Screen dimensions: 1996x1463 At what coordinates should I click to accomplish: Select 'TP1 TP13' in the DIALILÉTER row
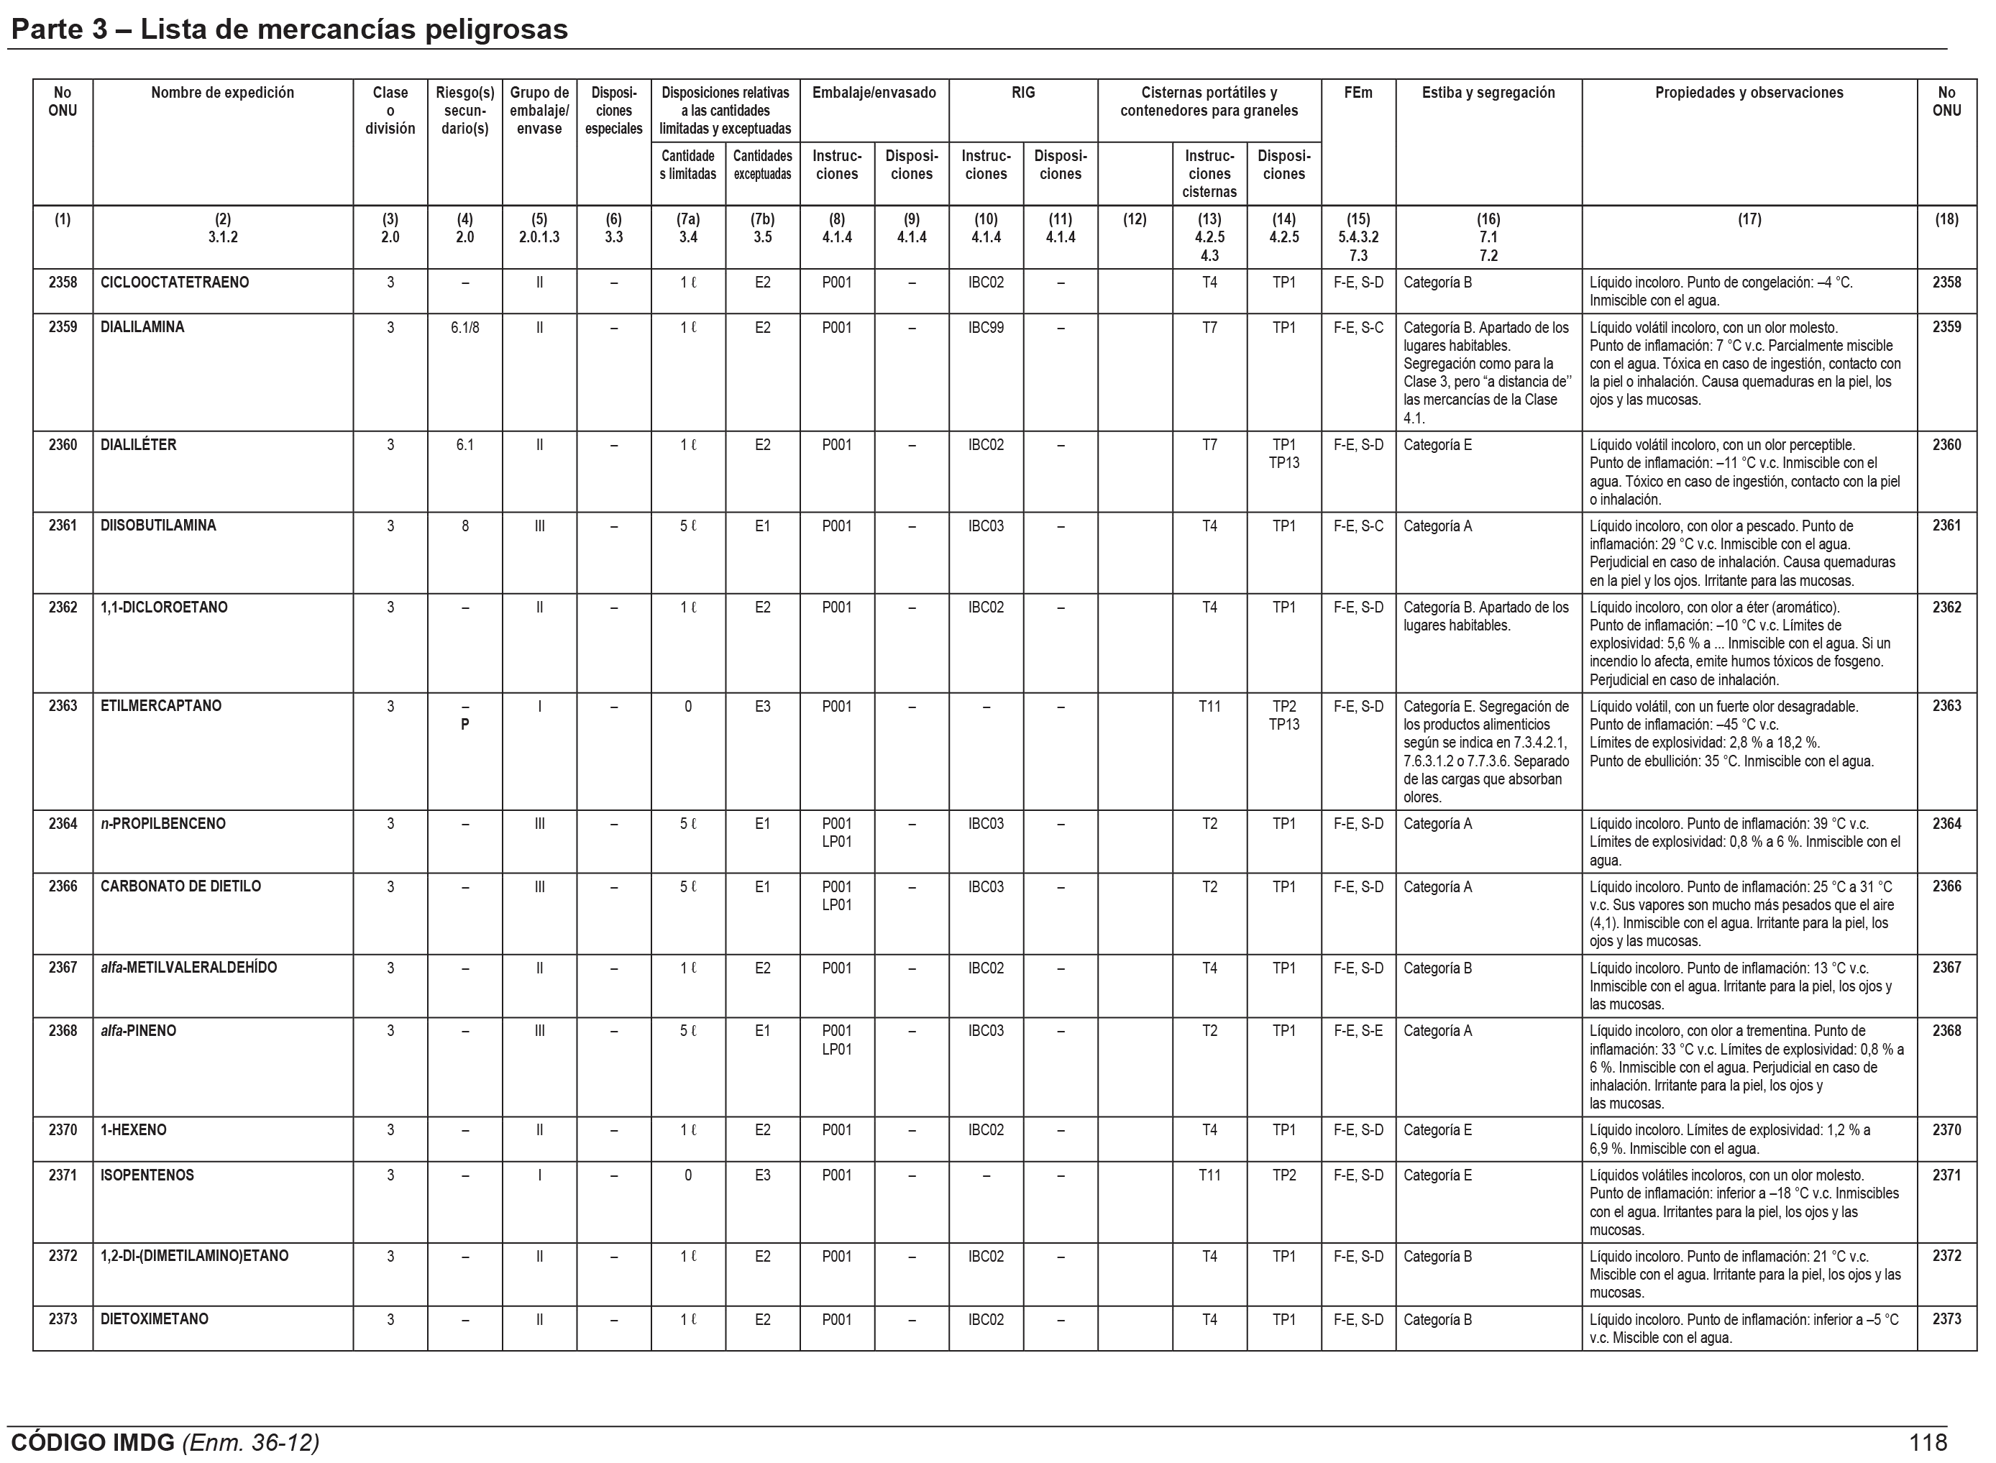pos(1283,454)
